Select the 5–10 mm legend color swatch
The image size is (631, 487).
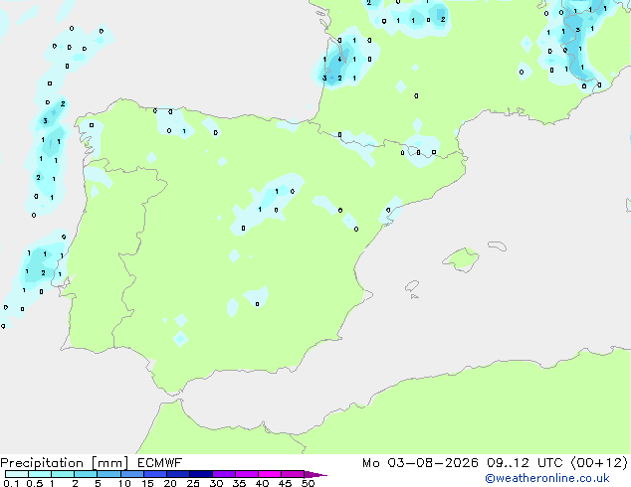coord(108,474)
